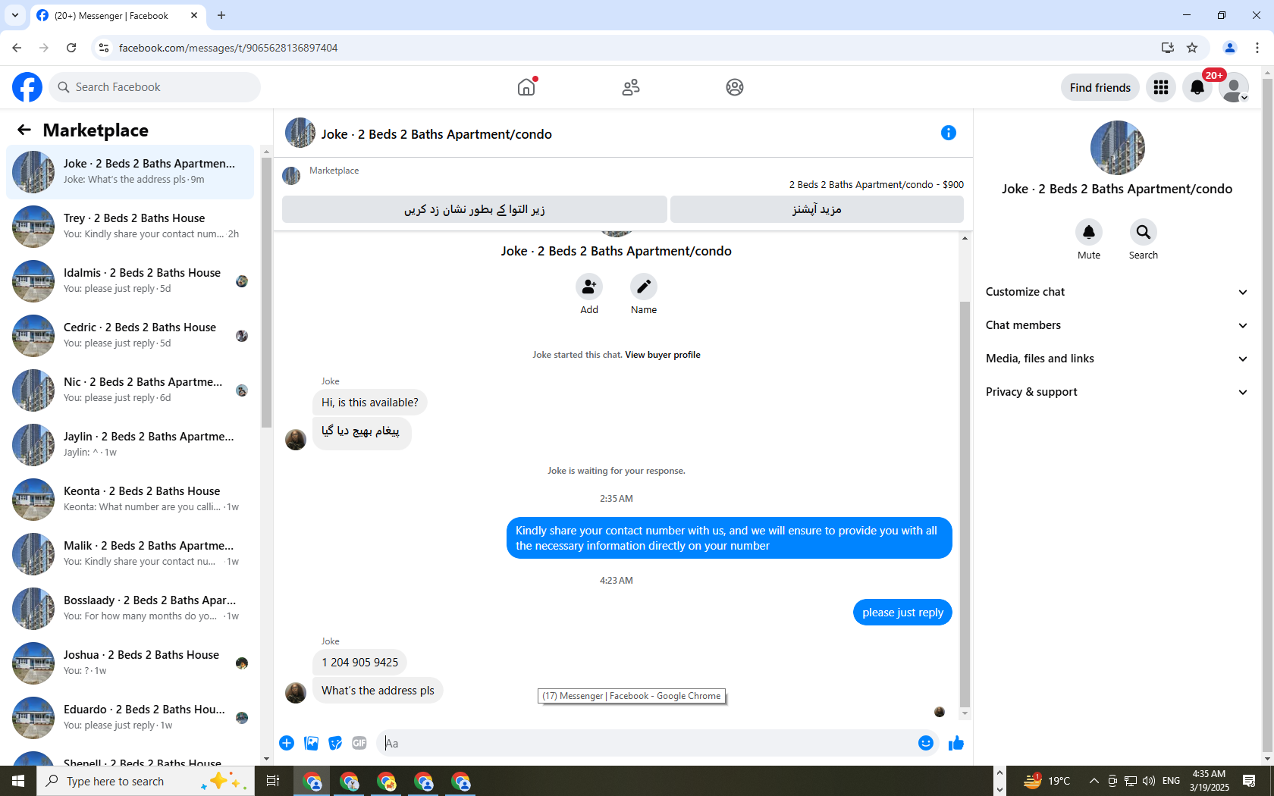Open Windows action center notifications
The height and width of the screenshot is (796, 1274).
coord(1249,781)
